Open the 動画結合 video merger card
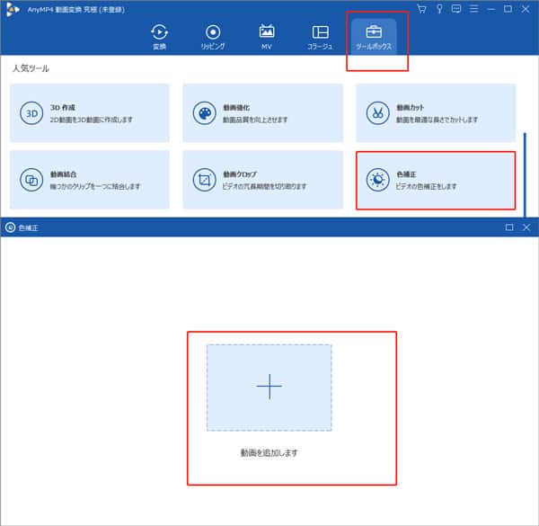Image resolution: width=539 pixels, height=526 pixels. pos(90,180)
